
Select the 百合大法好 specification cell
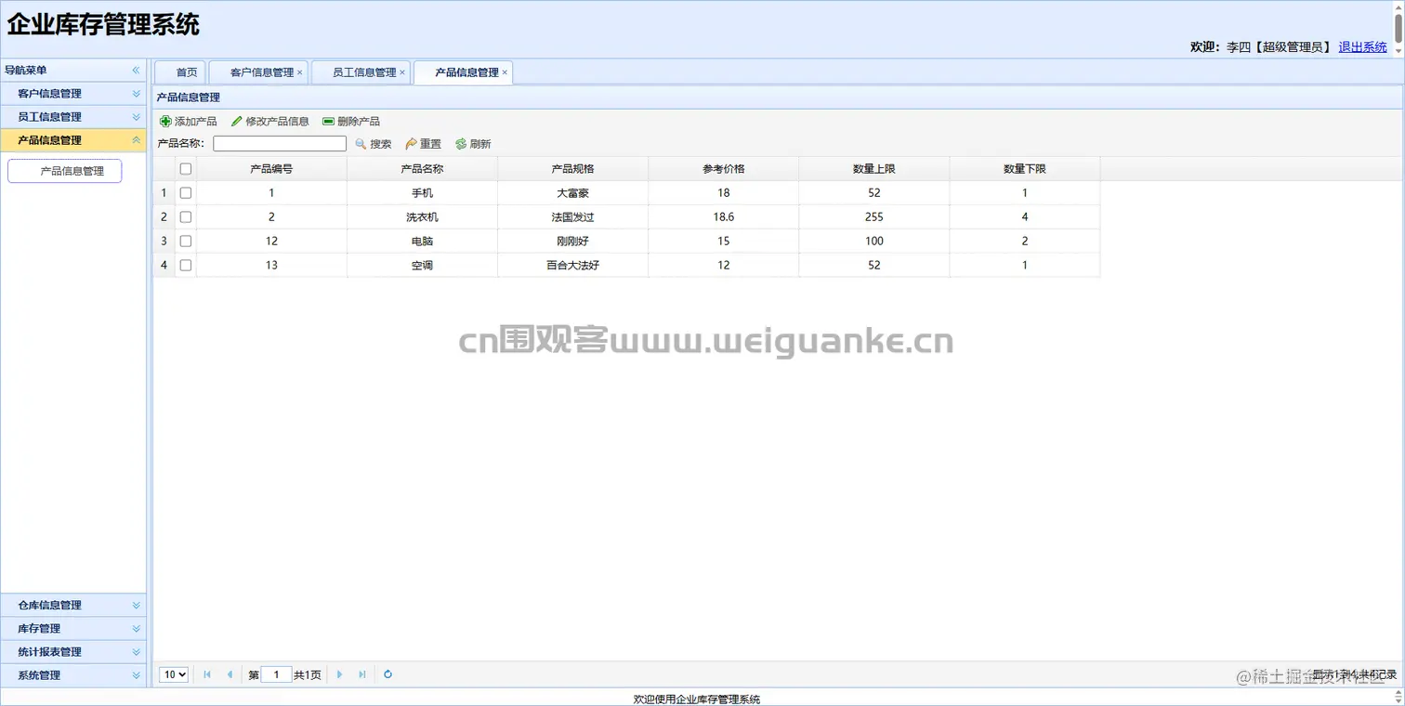point(572,266)
